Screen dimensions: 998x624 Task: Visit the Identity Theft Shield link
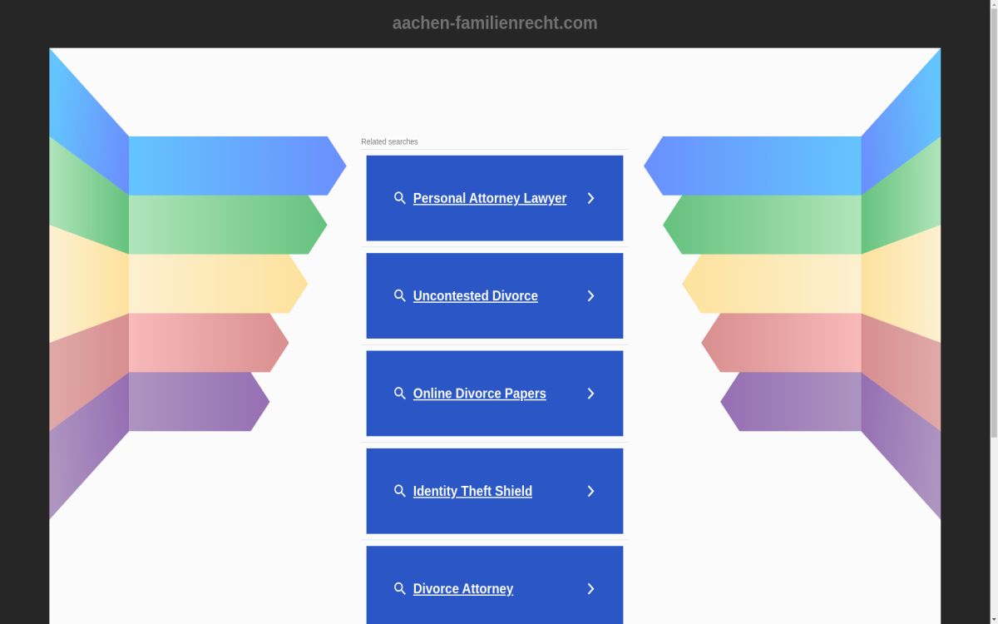tap(472, 492)
